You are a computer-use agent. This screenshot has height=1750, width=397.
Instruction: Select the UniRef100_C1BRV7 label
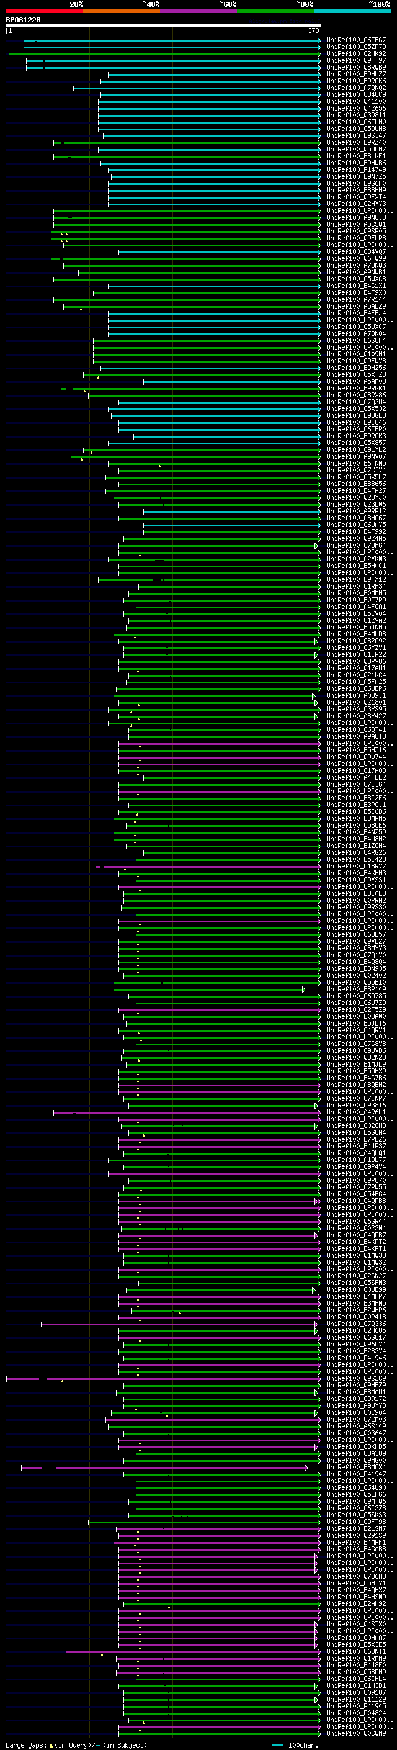coord(356,867)
